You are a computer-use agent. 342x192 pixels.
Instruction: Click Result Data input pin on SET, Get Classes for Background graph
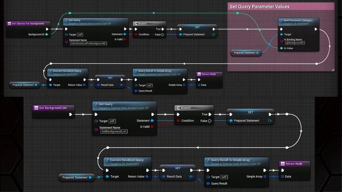pyautogui.click(x=98, y=85)
